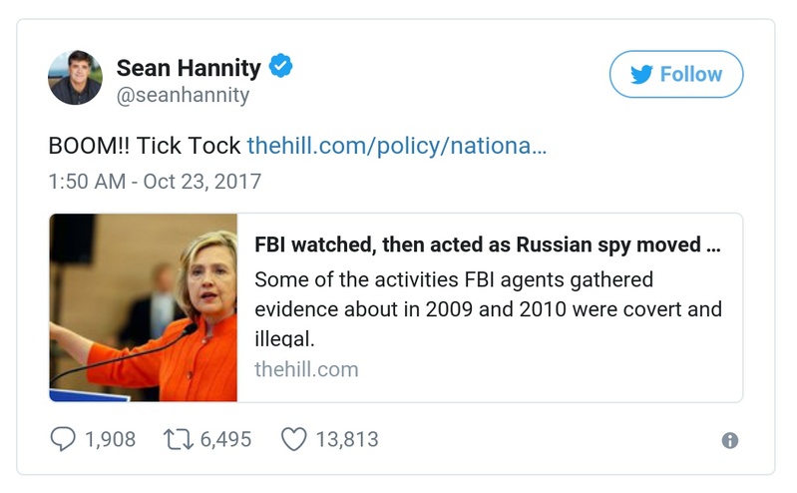The height and width of the screenshot is (493, 797).
Task: Click the thehill.com domain in the card
Action: pyautogui.click(x=306, y=369)
